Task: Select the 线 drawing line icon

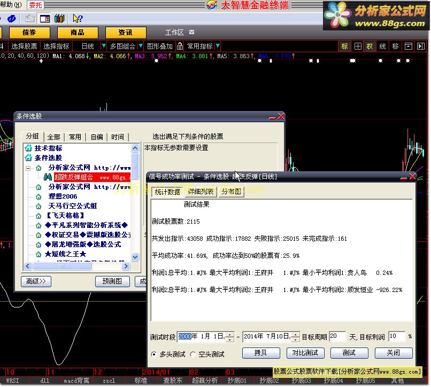Action: 382,46
